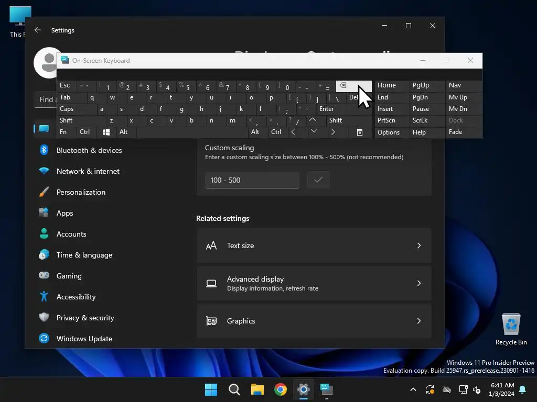Image resolution: width=537 pixels, height=402 pixels.
Task: Click the Mv Dn key
Action: pos(464,109)
